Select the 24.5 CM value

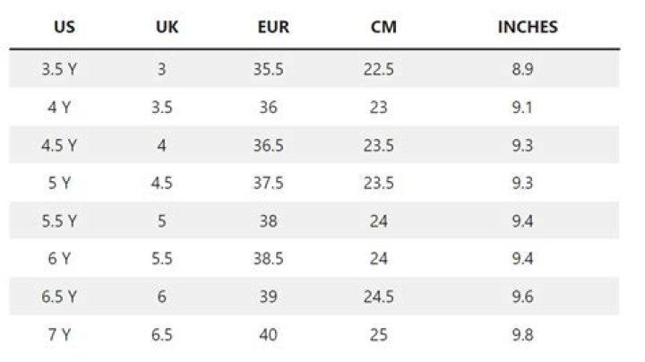pos(378,297)
